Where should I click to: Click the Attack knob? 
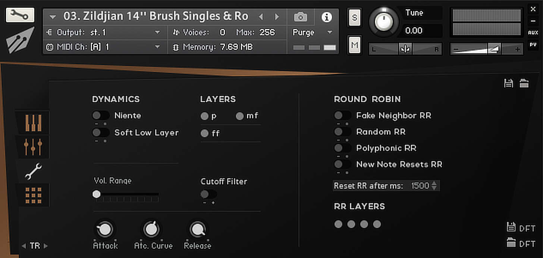coord(105,229)
